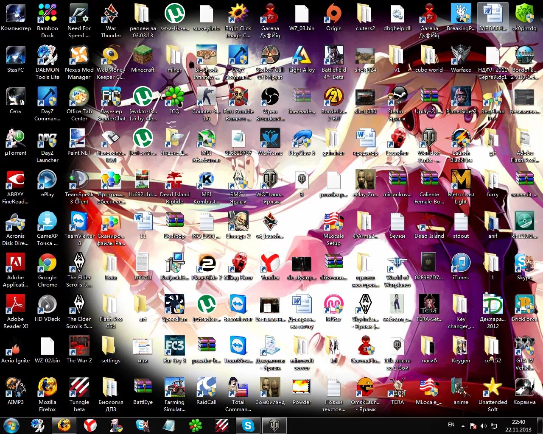Open the Action Center flag tray icon
This screenshot has width=543, height=434.
pyautogui.click(x=473, y=426)
